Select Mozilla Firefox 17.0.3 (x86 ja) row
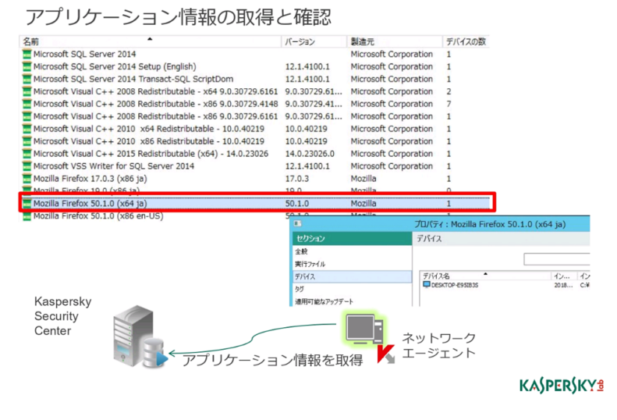 254,179
